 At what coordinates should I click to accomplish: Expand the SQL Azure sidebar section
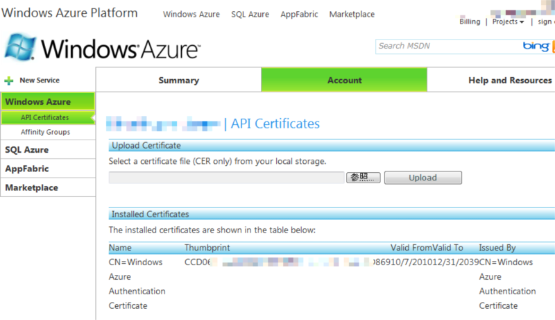pos(27,149)
